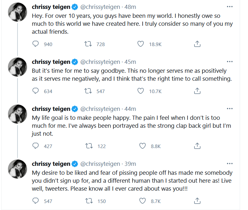Share the "time to say goodbye" tweet

click(x=197, y=91)
